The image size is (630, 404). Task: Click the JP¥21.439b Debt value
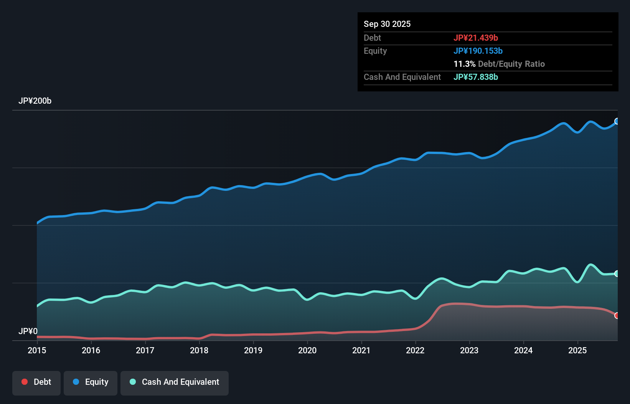point(476,38)
